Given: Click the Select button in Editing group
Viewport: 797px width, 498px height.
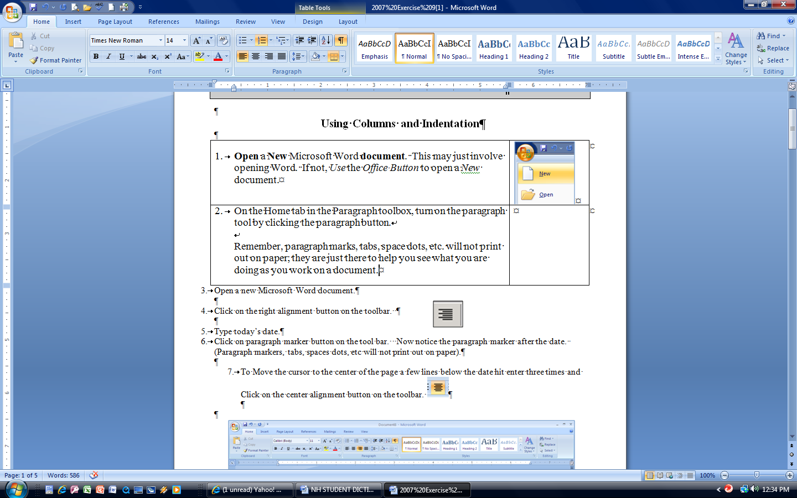Looking at the screenshot, I should pyautogui.click(x=773, y=60).
